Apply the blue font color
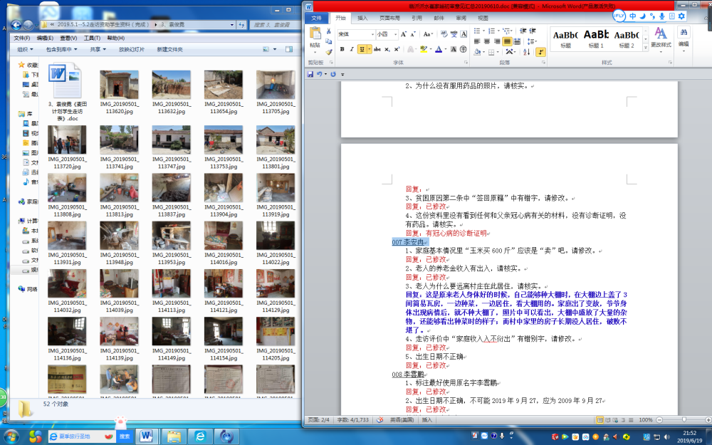Screen dimensions: 712x445 point(438,49)
